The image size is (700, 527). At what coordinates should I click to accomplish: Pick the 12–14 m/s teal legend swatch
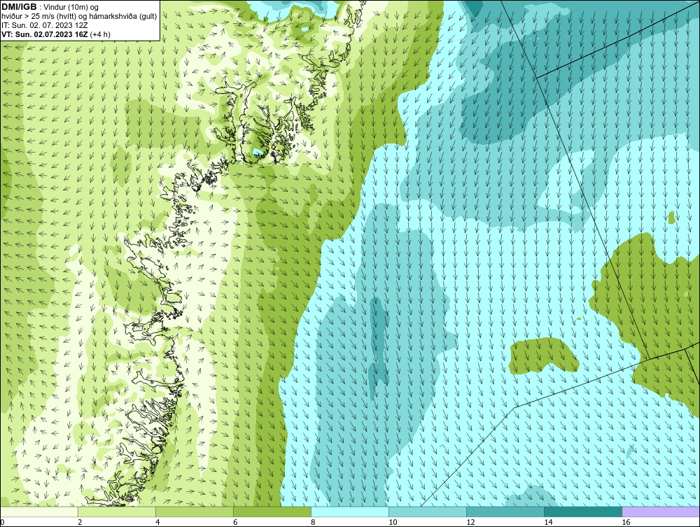(505, 512)
